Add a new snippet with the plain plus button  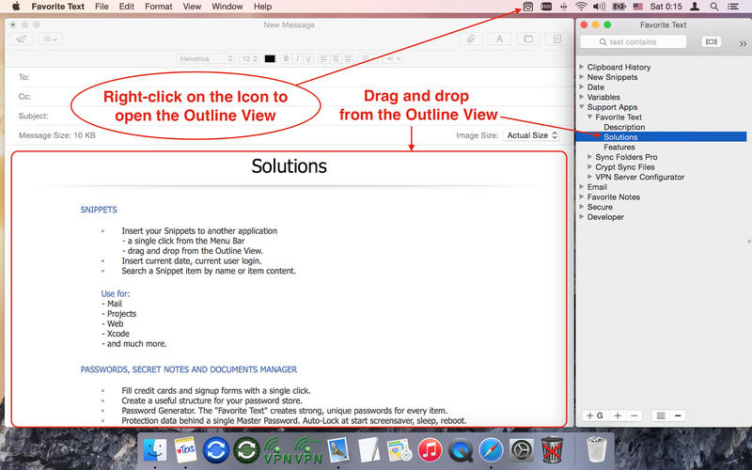618,415
